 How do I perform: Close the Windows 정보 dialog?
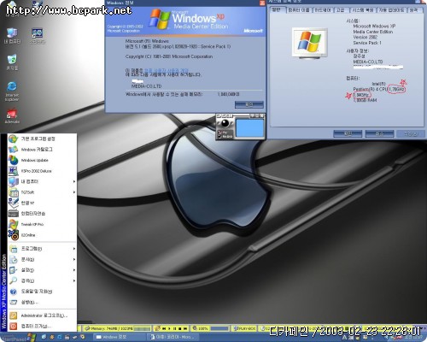tap(262, 3)
